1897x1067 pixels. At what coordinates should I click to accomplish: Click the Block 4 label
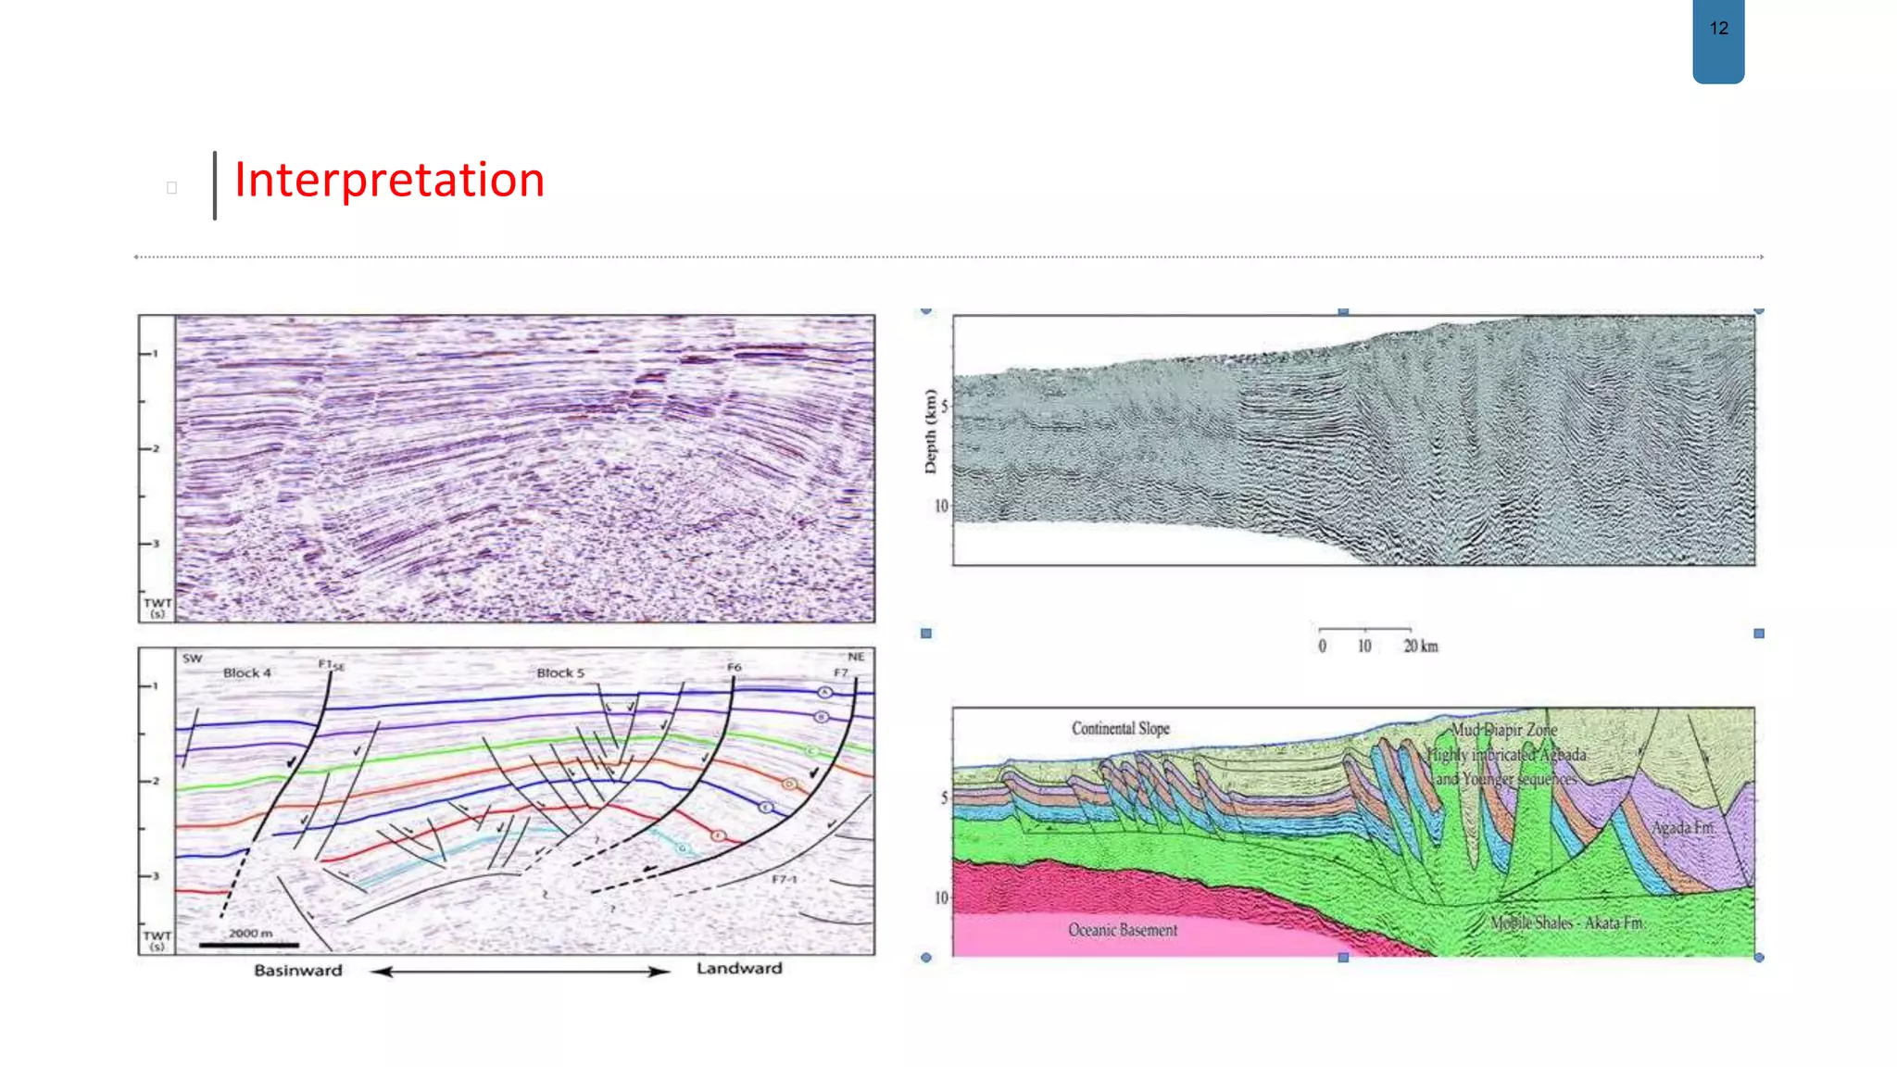(247, 673)
